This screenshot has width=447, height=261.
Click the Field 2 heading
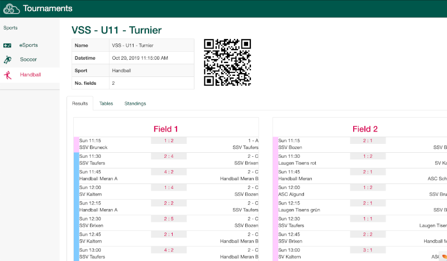(x=365, y=129)
